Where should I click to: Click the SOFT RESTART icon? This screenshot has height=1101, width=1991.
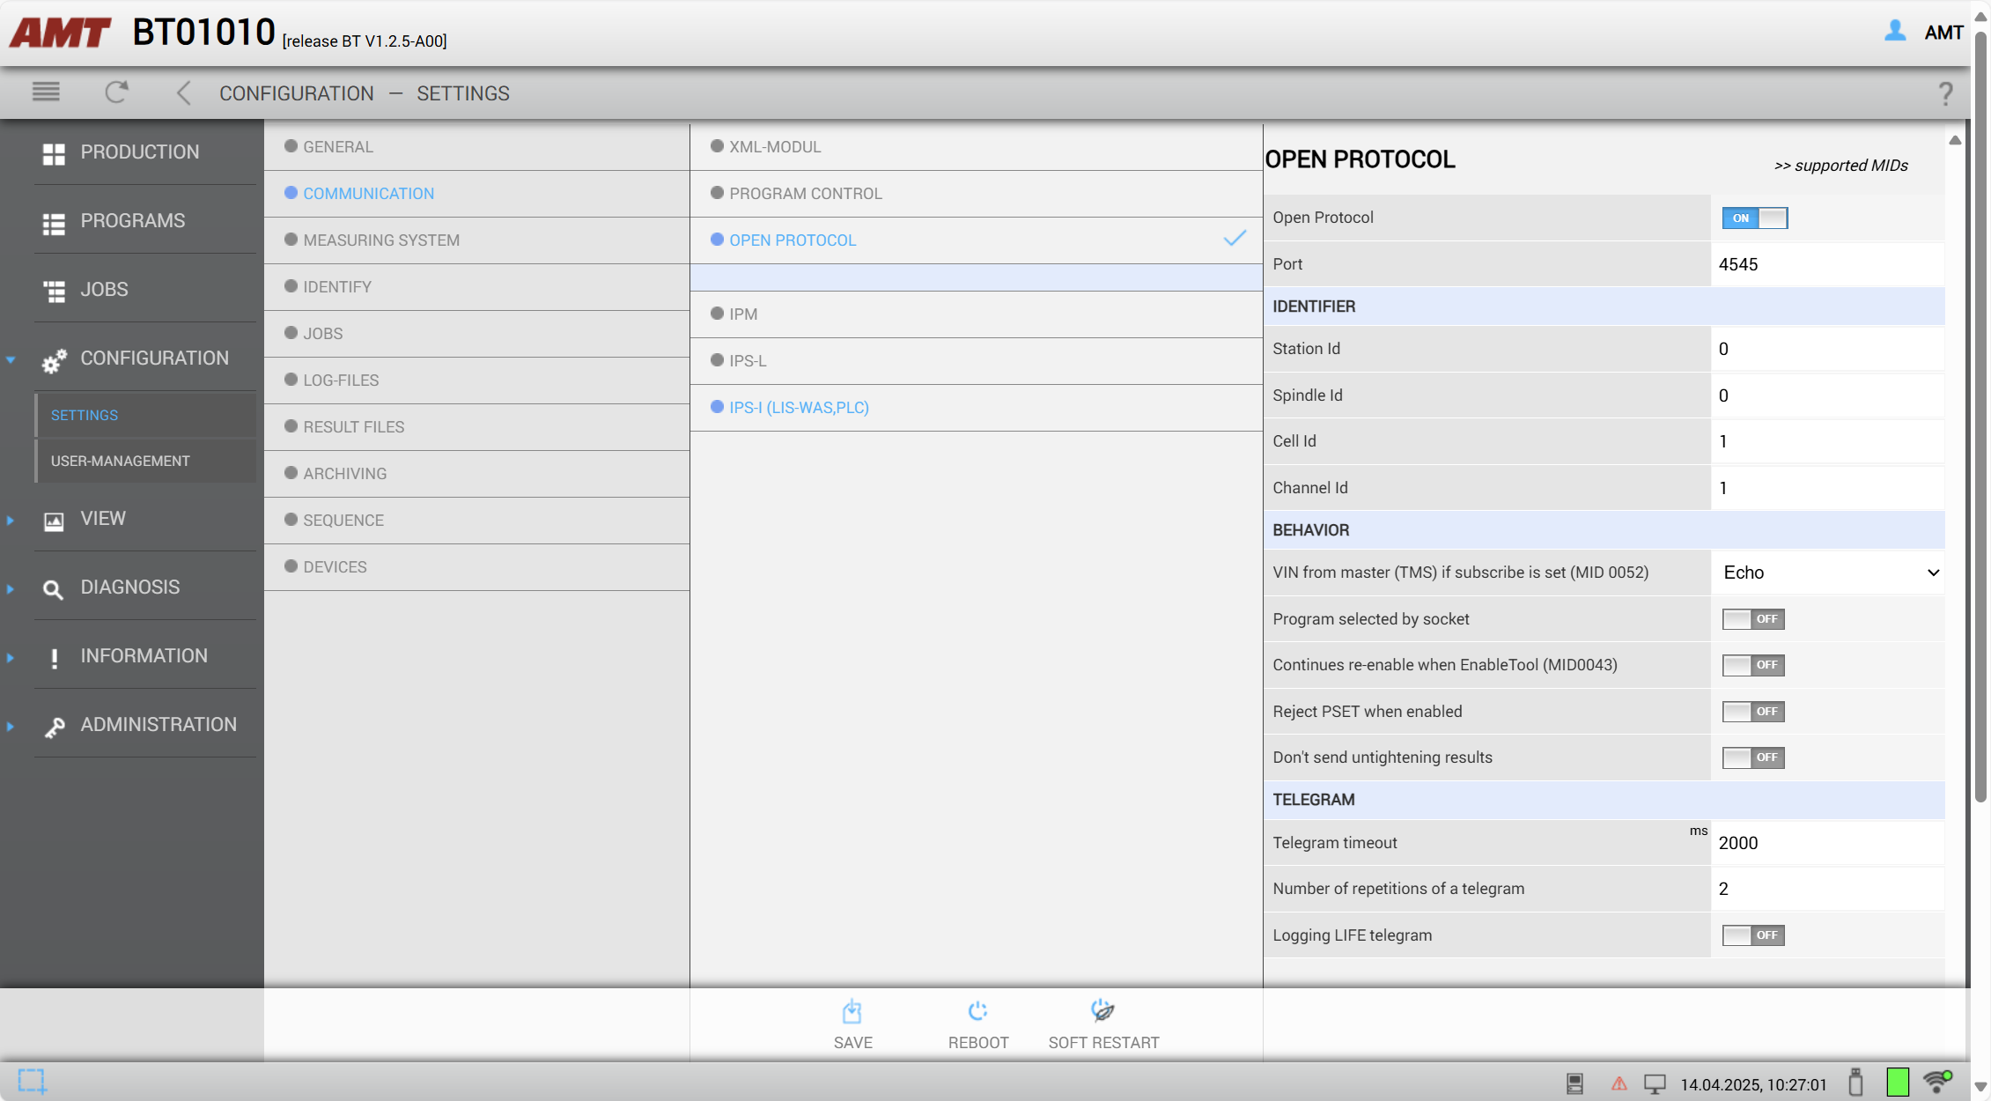(x=1102, y=1010)
